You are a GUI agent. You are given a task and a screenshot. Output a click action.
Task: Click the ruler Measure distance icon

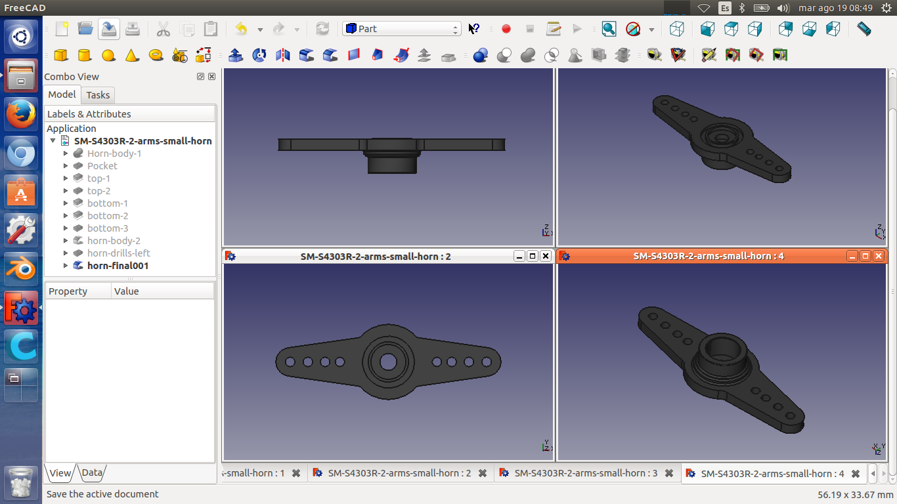(864, 29)
